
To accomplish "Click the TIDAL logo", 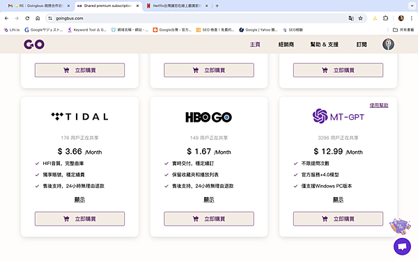I will click(79, 116).
